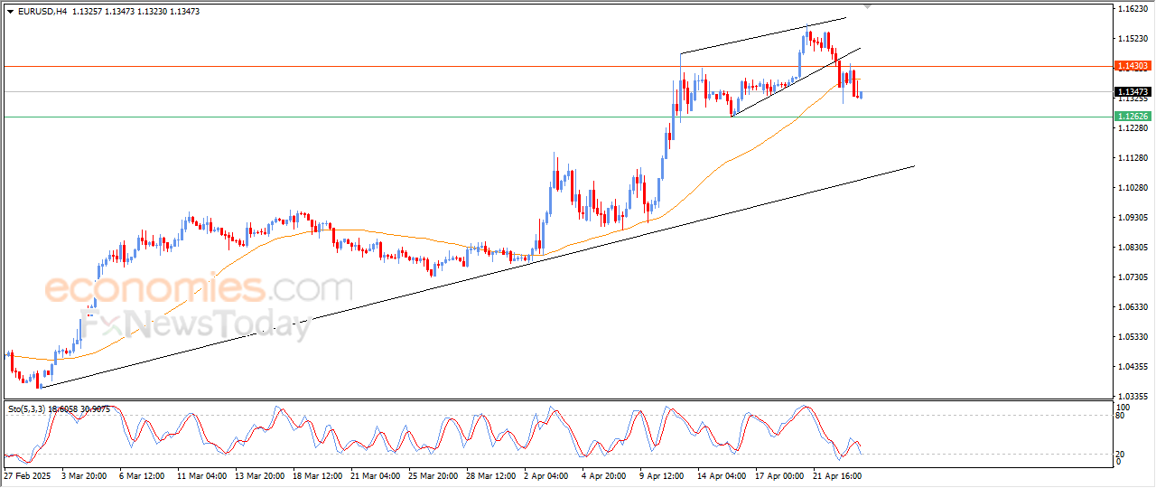Image resolution: width=1156 pixels, height=488 pixels.
Task: Click the black 1.13473 current price label
Action: (1133, 92)
